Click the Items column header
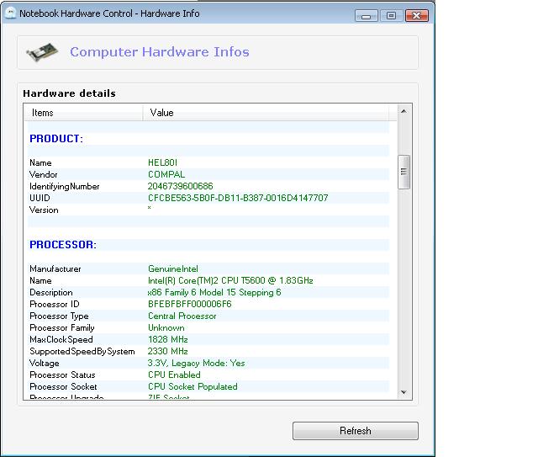 pyautogui.click(x=84, y=113)
